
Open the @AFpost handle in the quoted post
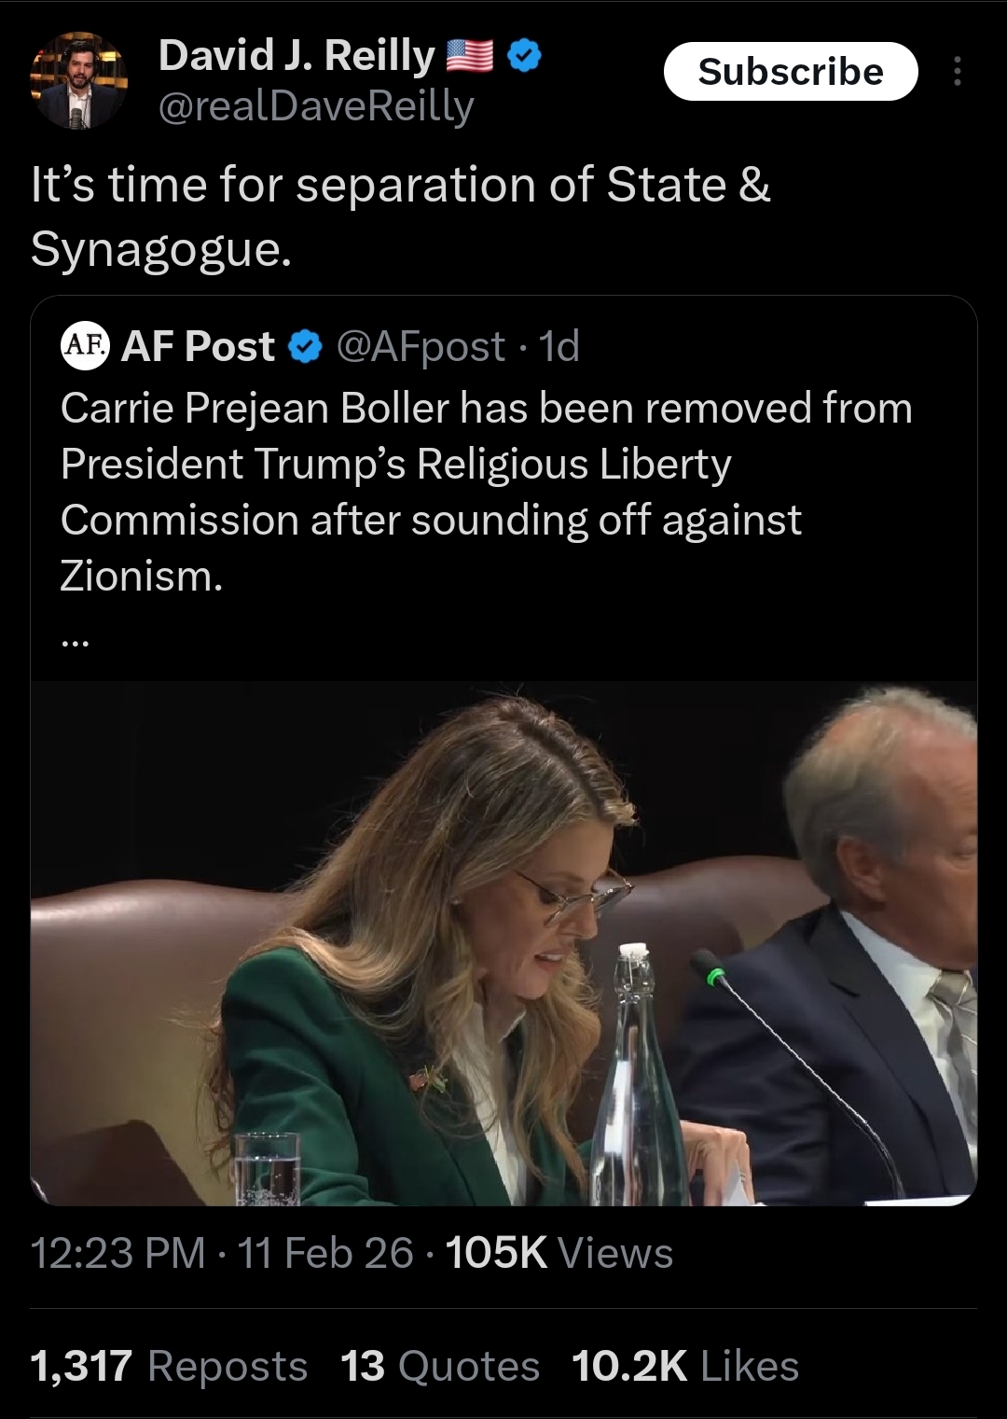420,347
